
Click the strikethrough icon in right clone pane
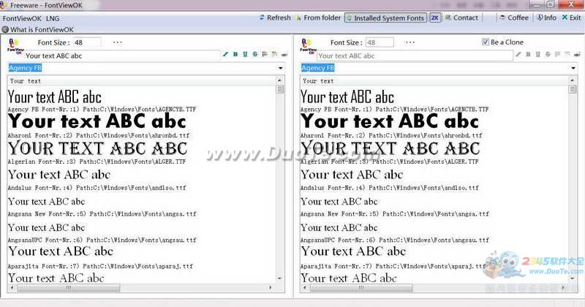(548, 55)
